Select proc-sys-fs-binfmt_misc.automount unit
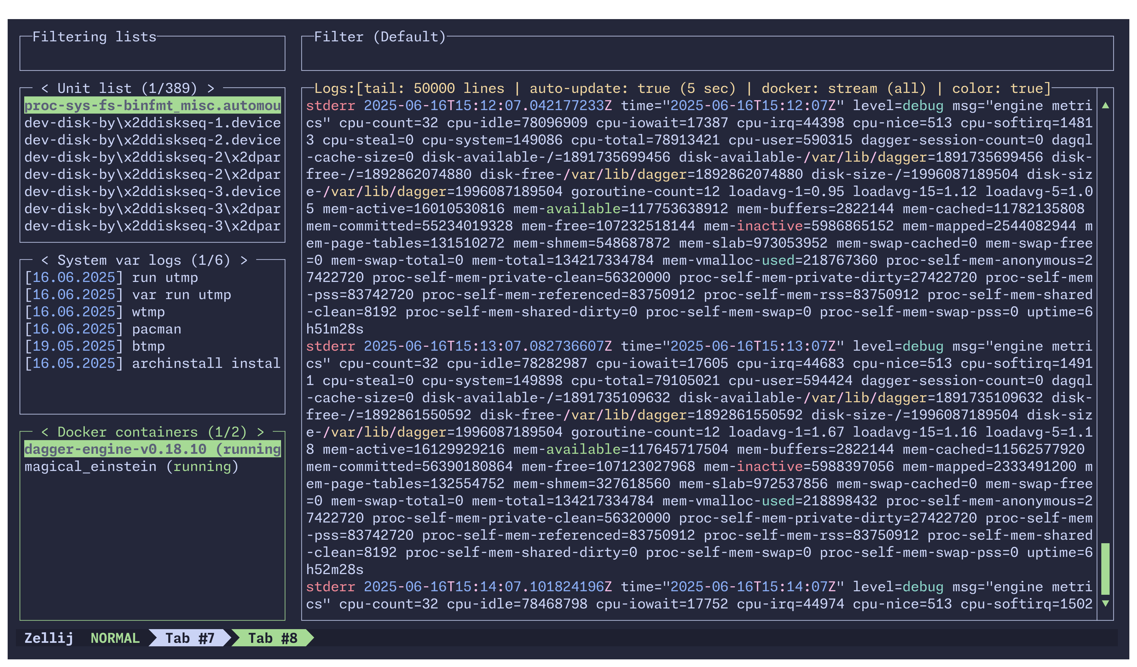This screenshot has height=667, width=1137. point(152,105)
